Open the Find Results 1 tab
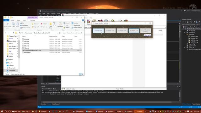This screenshot has height=113, width=201. [56, 104]
